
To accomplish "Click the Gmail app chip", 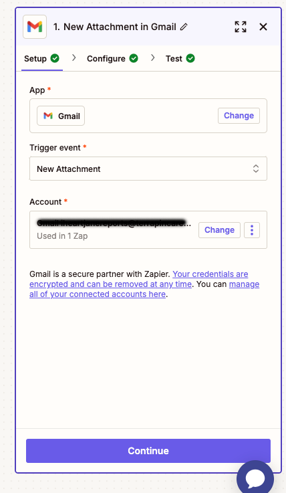I will (x=61, y=116).
